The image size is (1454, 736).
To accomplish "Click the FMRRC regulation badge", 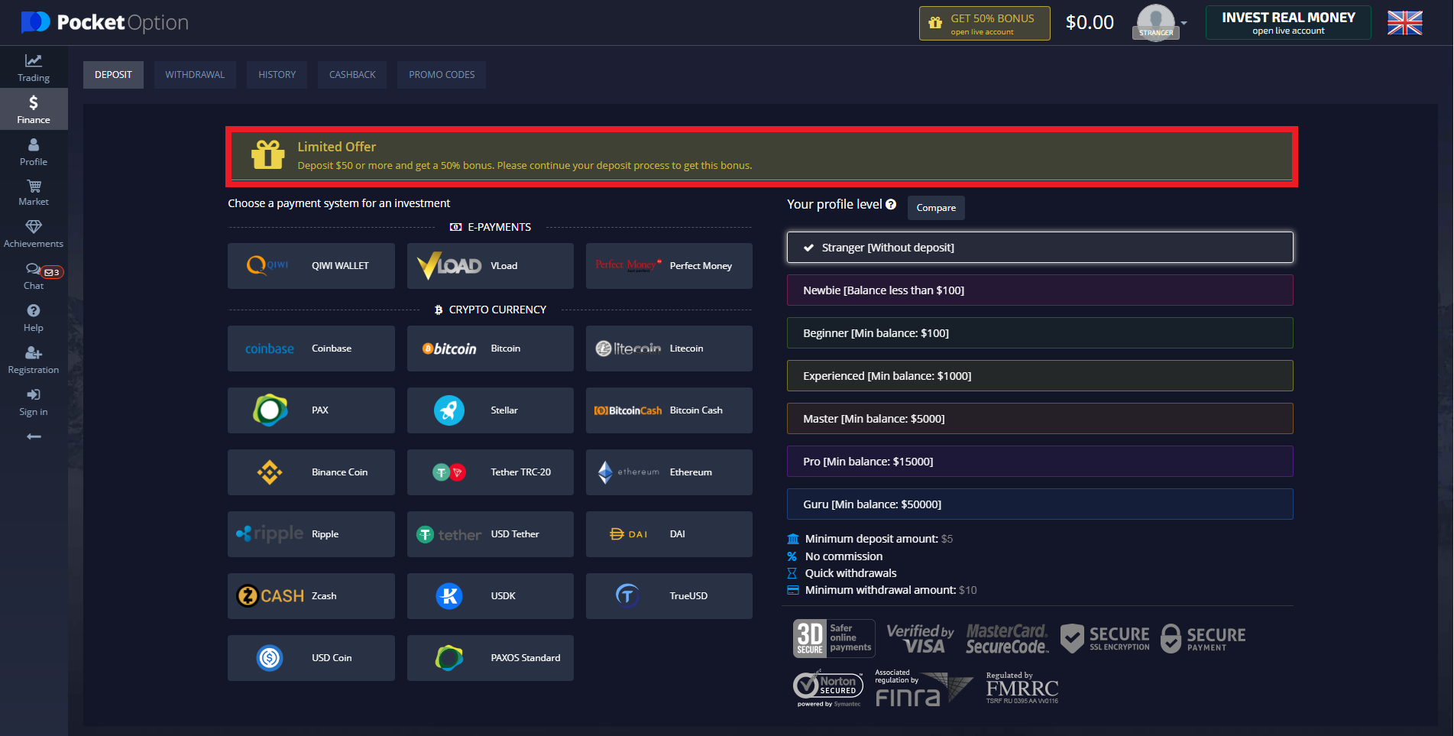I will [1022, 688].
